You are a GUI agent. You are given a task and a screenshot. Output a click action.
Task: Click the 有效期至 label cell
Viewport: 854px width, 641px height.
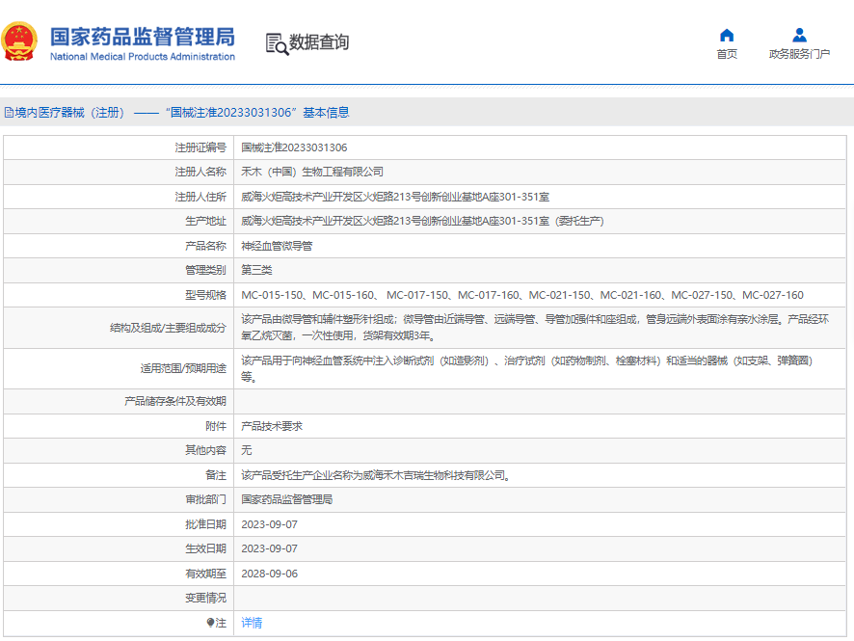(119, 574)
